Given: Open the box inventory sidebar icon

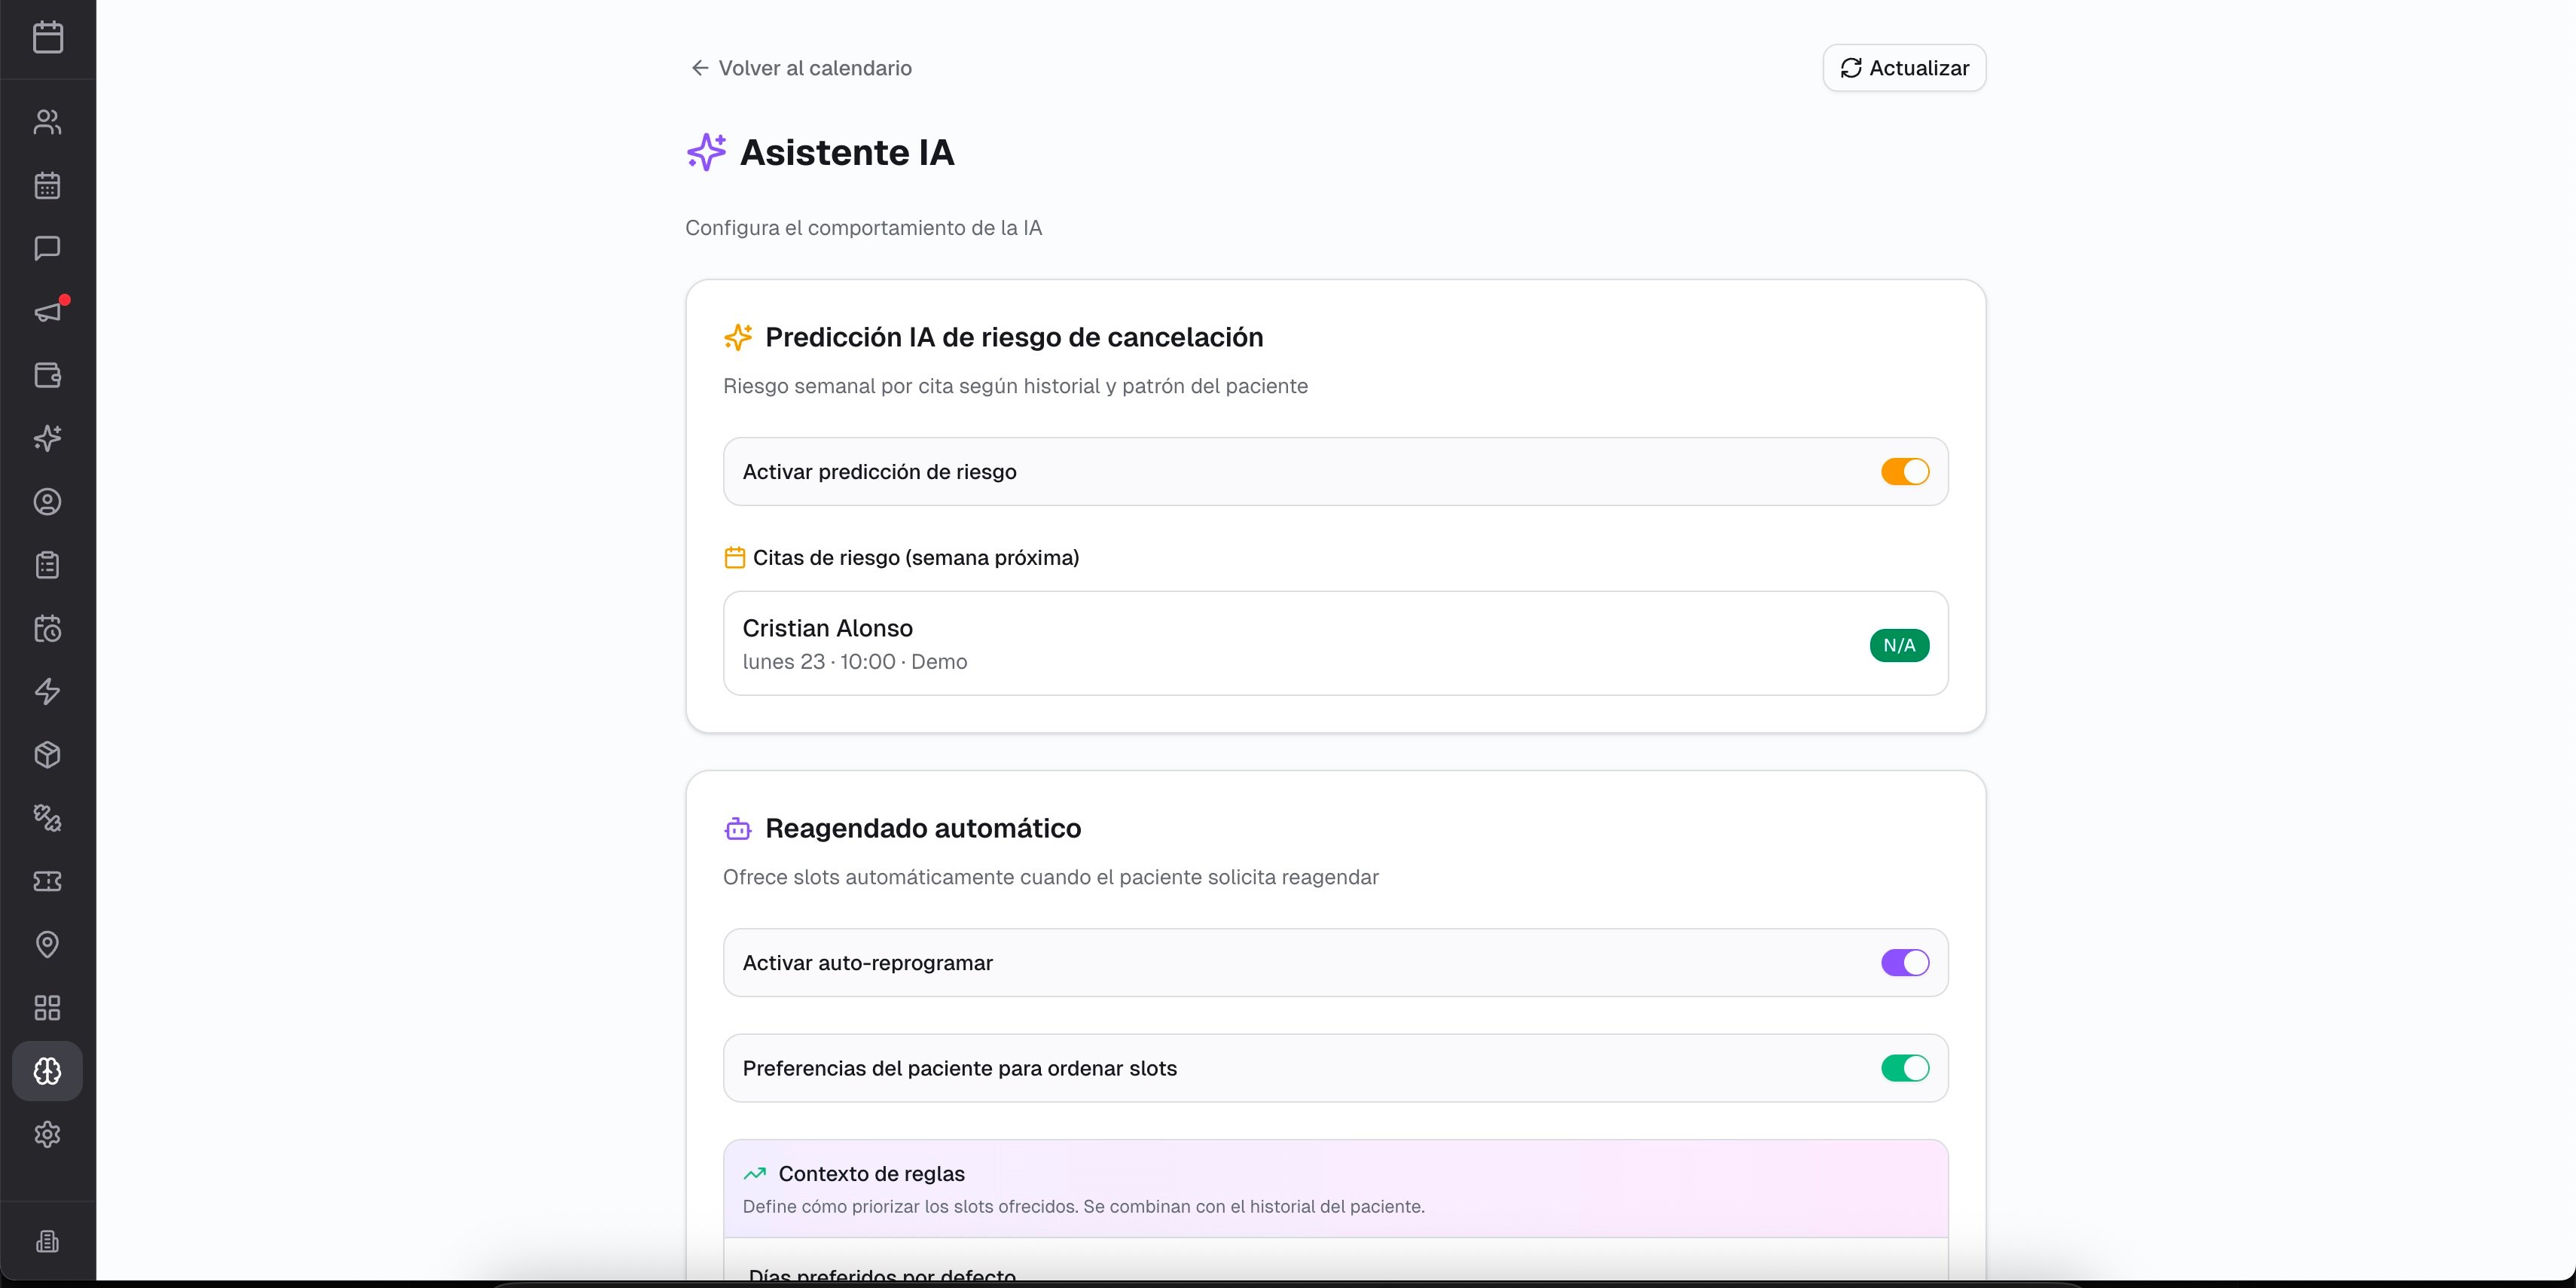Looking at the screenshot, I should point(47,755).
